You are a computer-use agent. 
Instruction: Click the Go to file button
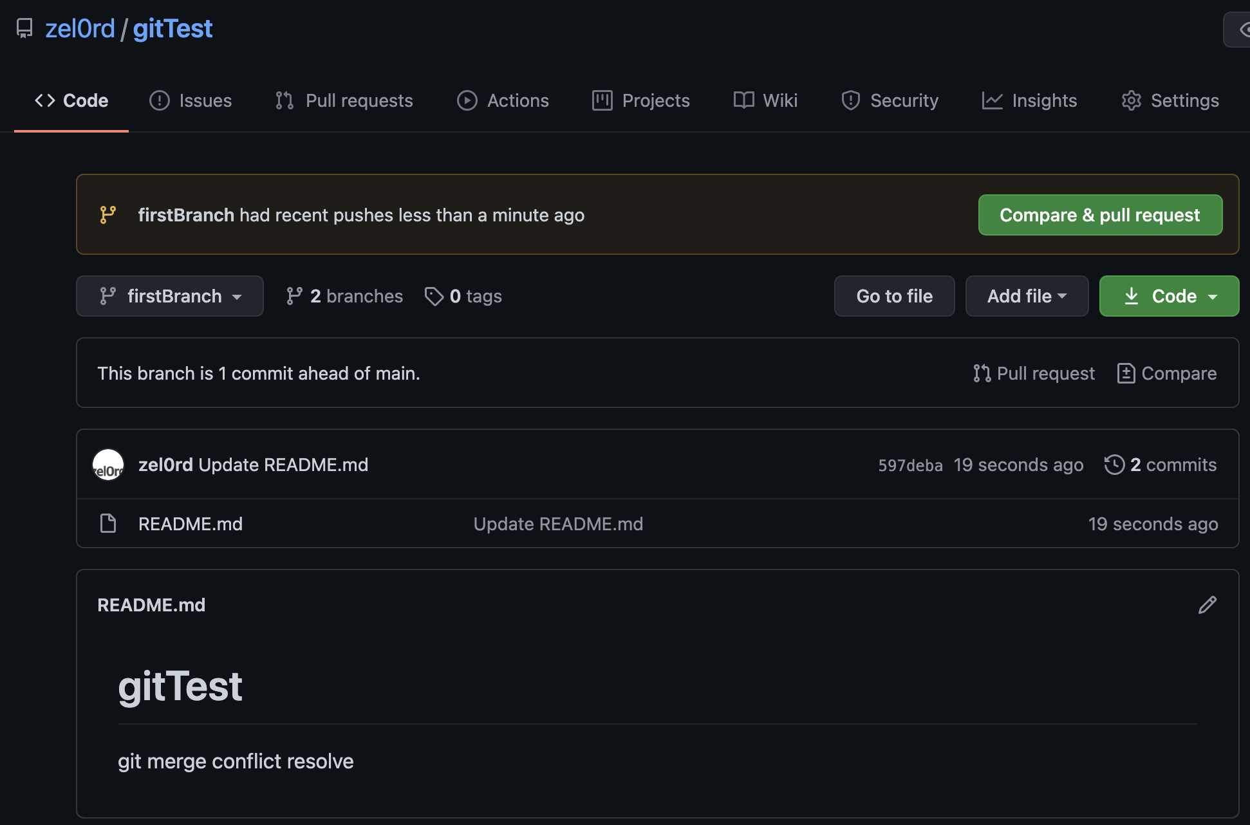(894, 296)
